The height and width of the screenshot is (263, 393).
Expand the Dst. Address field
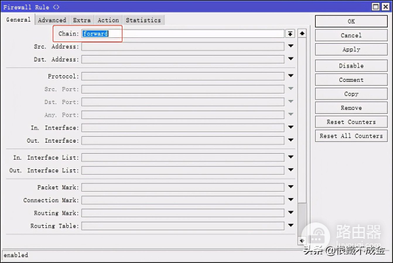point(290,60)
